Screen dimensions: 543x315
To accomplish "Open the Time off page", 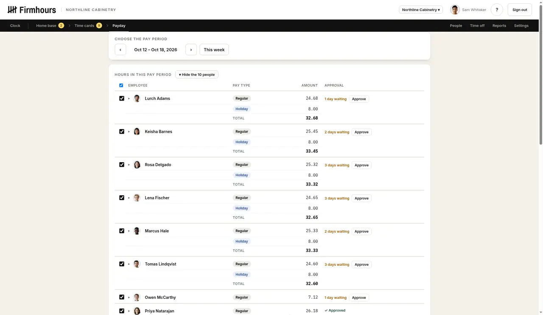I will click(477, 25).
